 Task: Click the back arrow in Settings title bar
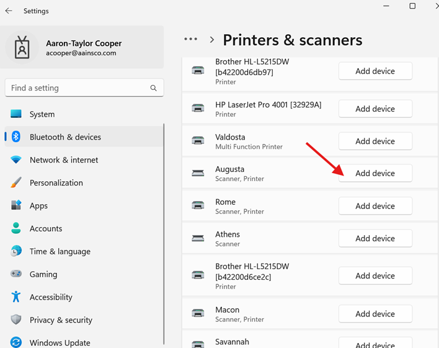coord(9,11)
